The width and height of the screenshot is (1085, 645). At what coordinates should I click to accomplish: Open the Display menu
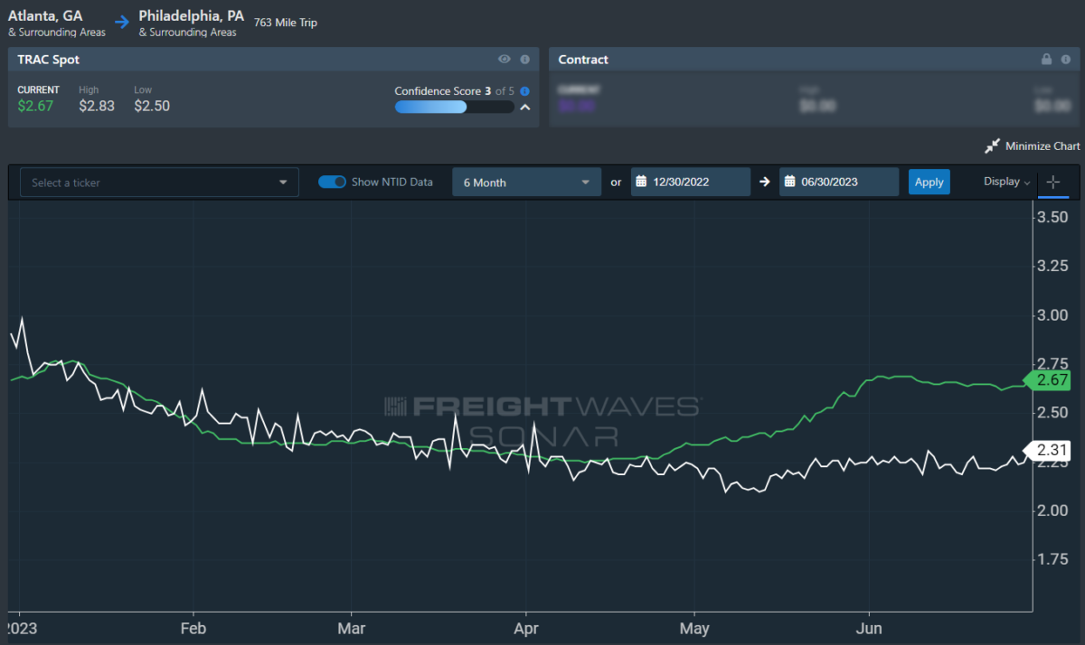pyautogui.click(x=1006, y=182)
